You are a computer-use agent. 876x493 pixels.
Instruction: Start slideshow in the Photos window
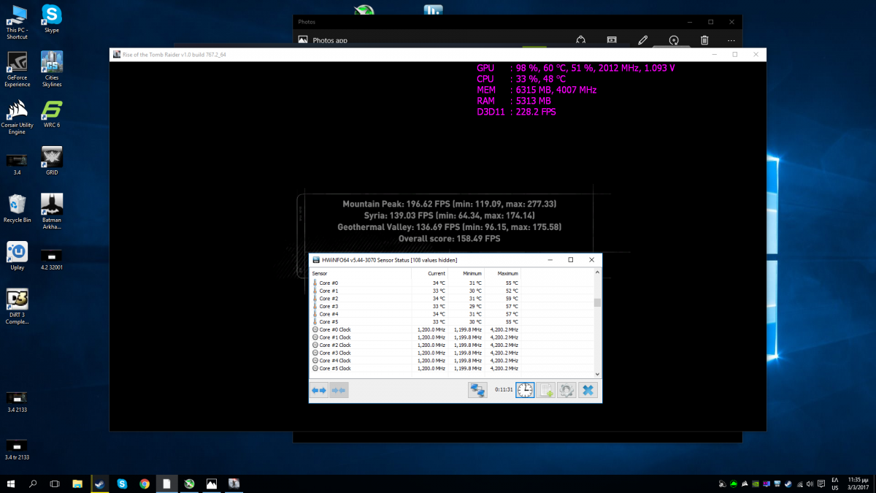612,41
